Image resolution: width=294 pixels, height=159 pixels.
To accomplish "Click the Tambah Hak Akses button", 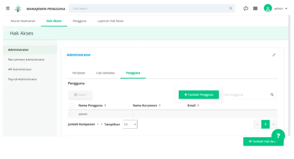I will [x=263, y=141].
